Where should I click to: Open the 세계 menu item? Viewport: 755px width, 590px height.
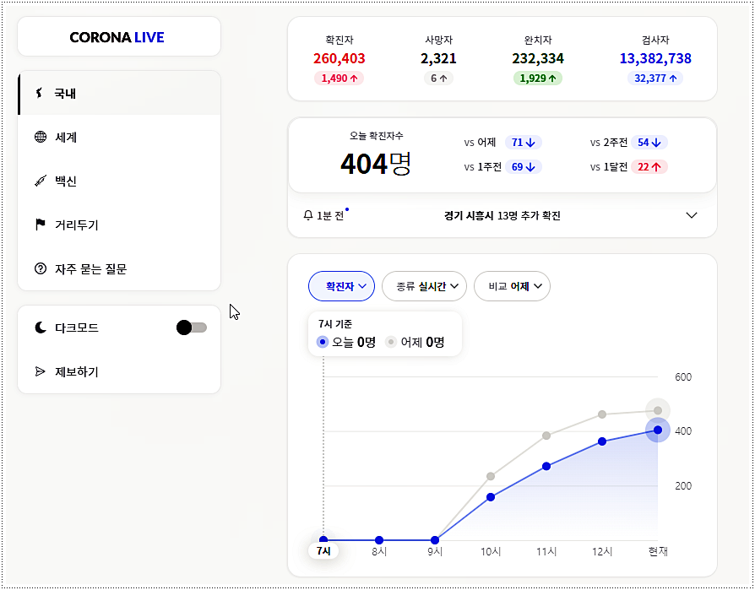click(x=119, y=137)
